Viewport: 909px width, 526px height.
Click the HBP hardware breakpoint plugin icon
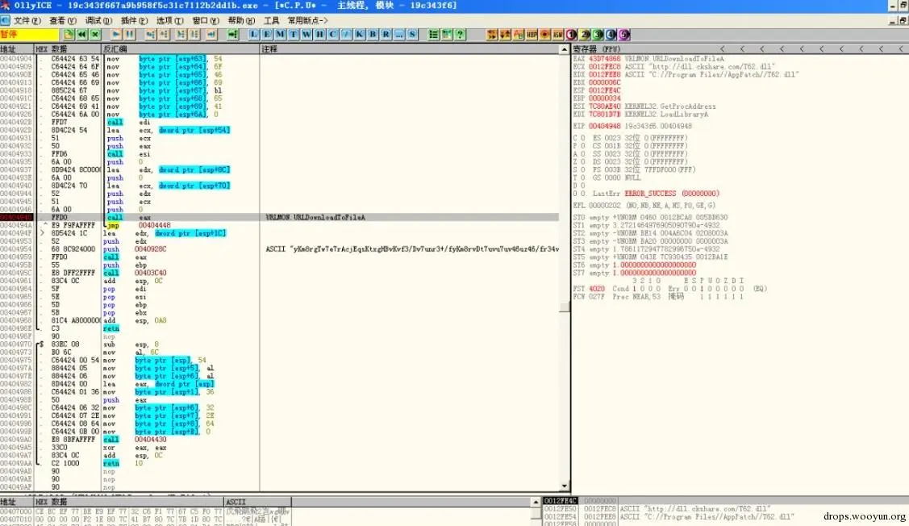tap(532, 34)
